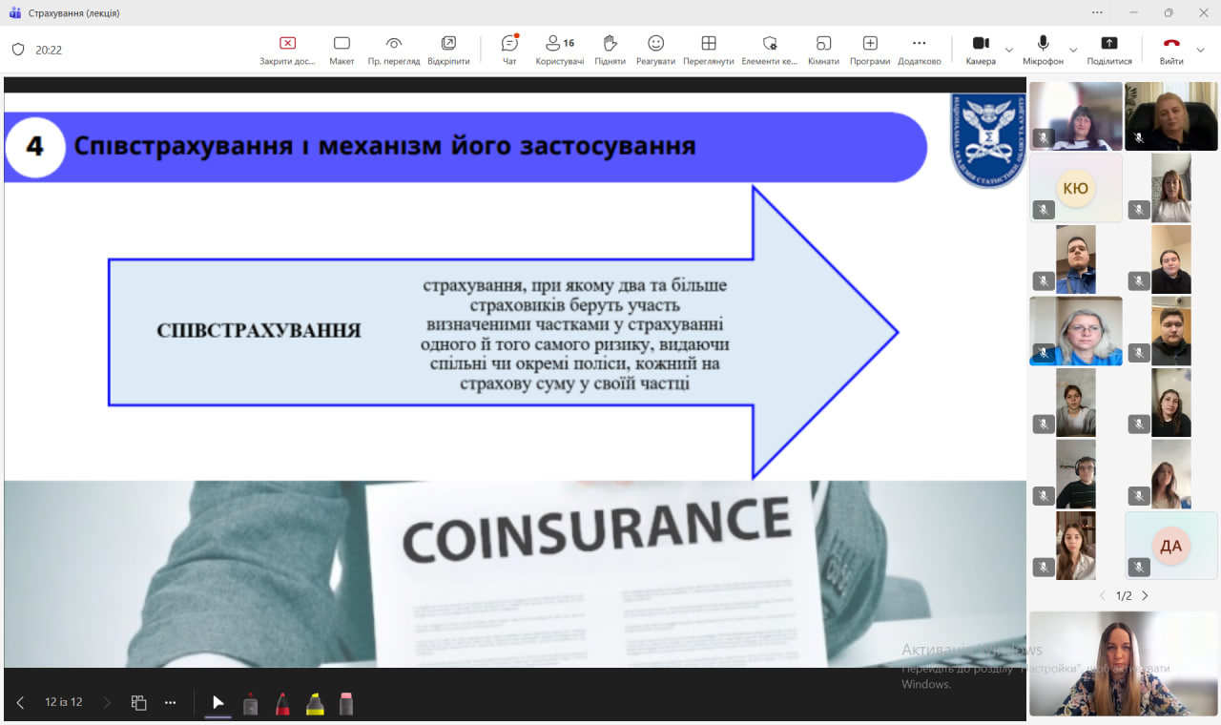The image size is (1221, 725).
Task: Click the Кімнати breakout rooms icon
Action: click(x=823, y=50)
